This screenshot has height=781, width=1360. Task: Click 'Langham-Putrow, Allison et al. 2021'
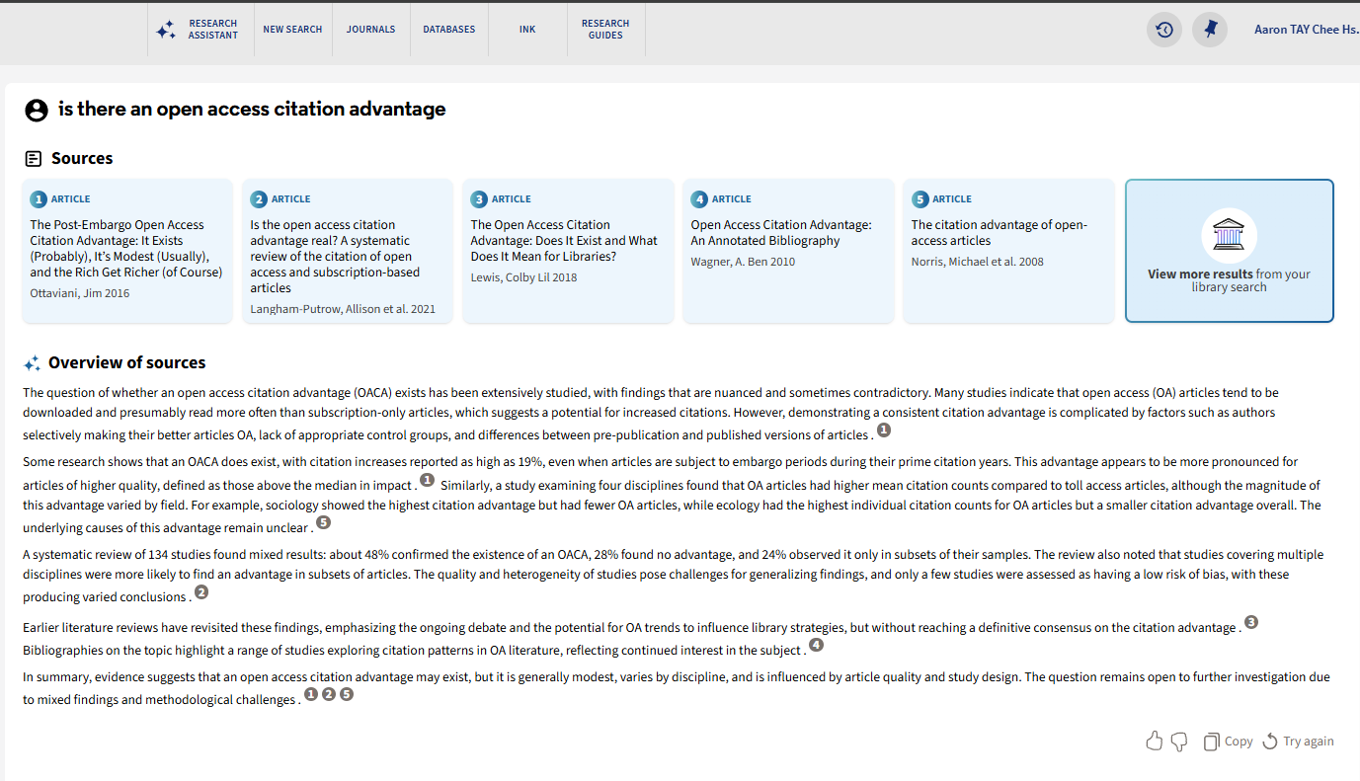[343, 309]
